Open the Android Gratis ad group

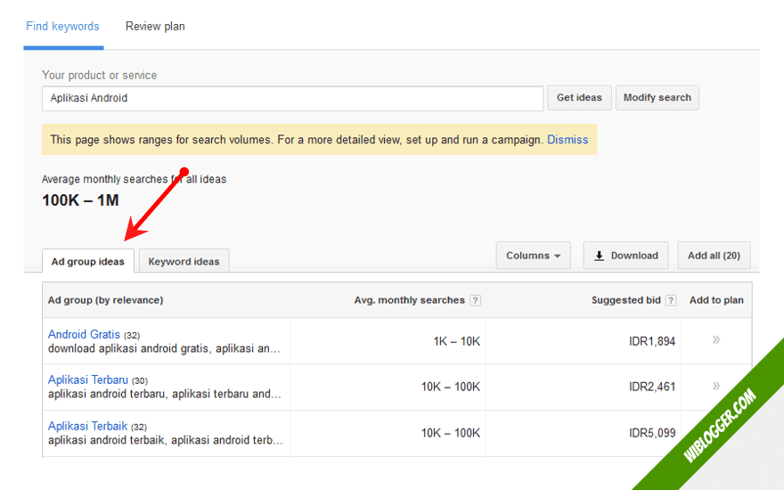coord(84,334)
